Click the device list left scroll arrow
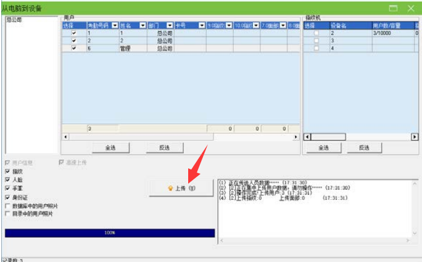This screenshot has width=422, height=262. click(307, 137)
